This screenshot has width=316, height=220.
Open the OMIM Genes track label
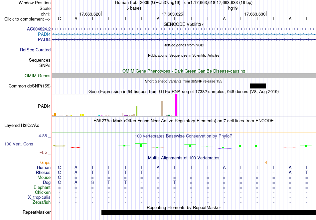pyautogui.click(x=38, y=76)
